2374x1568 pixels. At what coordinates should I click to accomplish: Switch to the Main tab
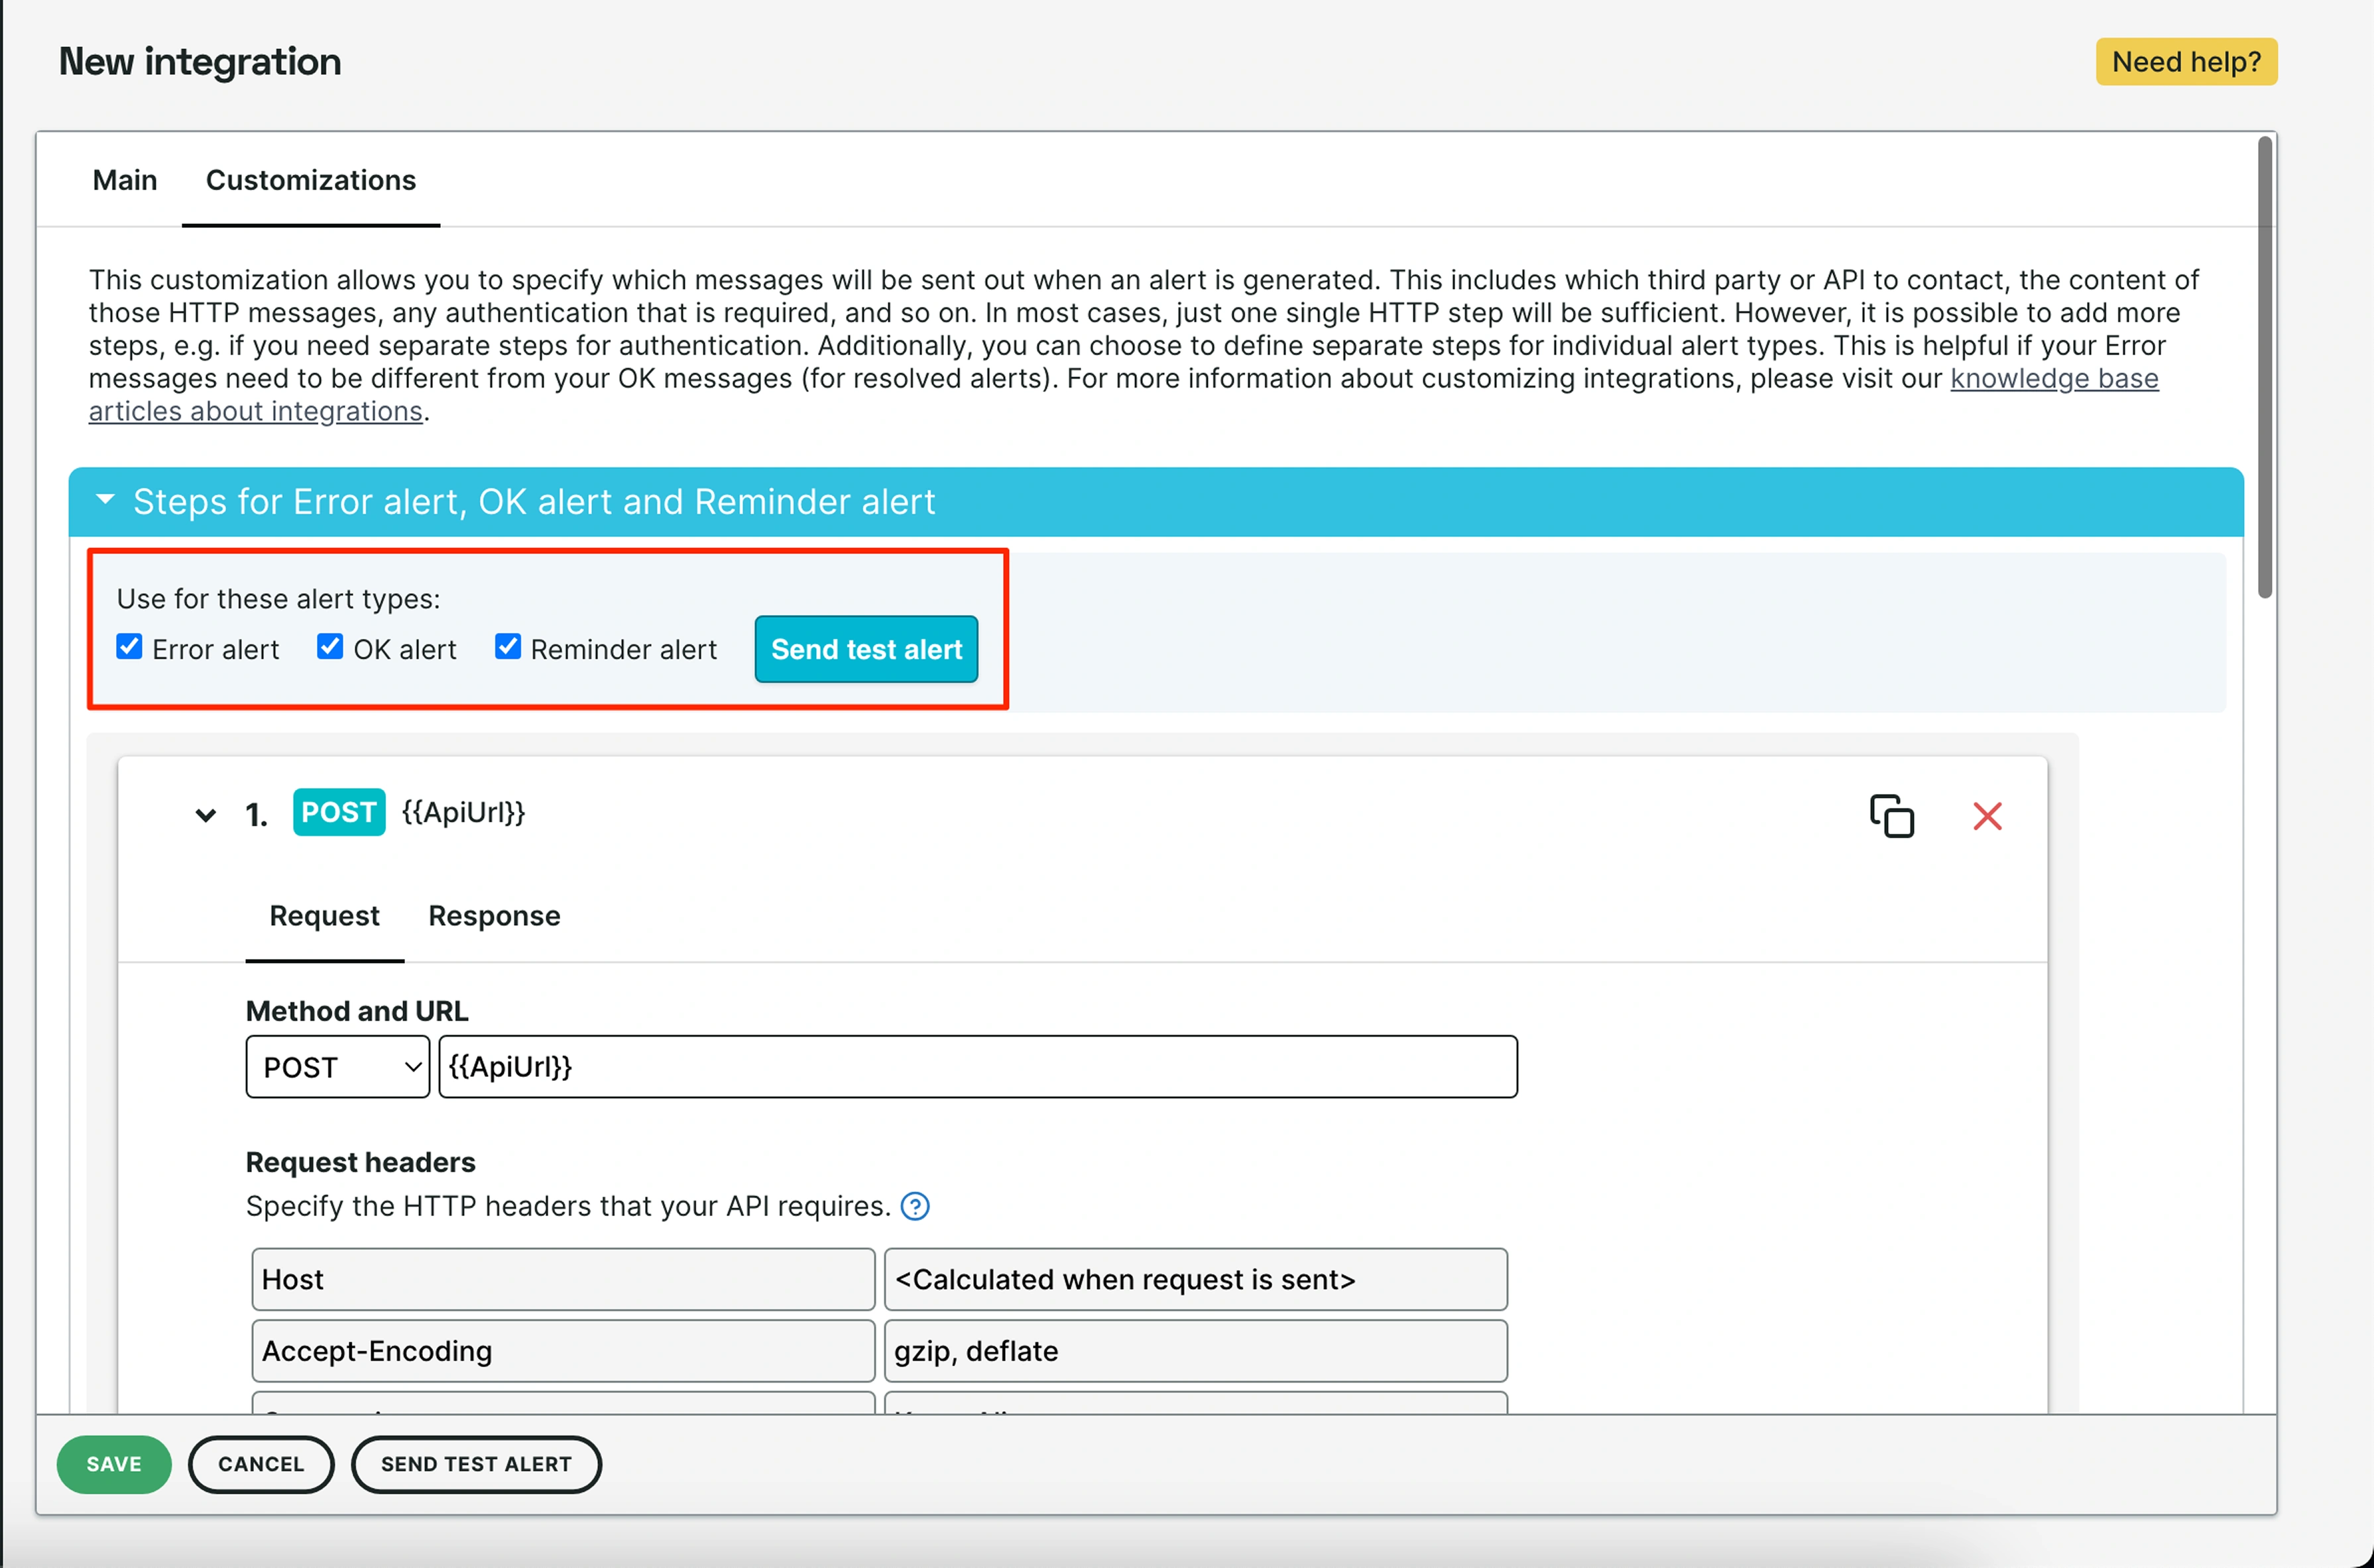point(125,180)
